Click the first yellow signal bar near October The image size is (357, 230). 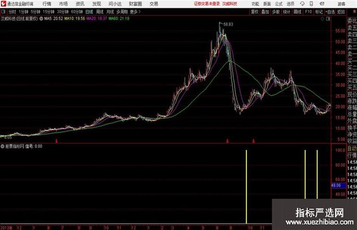click(x=246, y=187)
